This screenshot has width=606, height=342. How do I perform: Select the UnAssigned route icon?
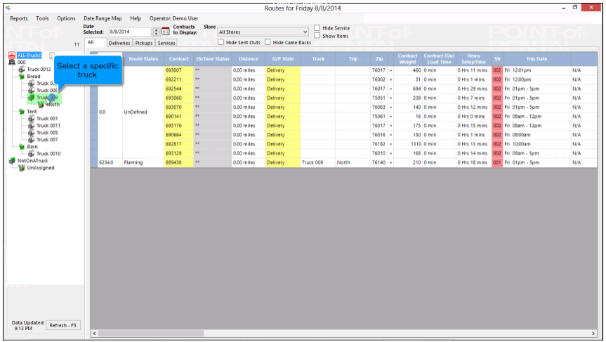point(22,168)
